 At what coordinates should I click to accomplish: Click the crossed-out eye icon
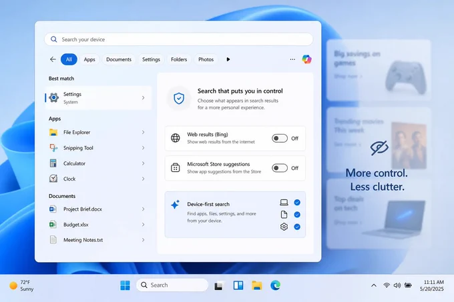379,148
